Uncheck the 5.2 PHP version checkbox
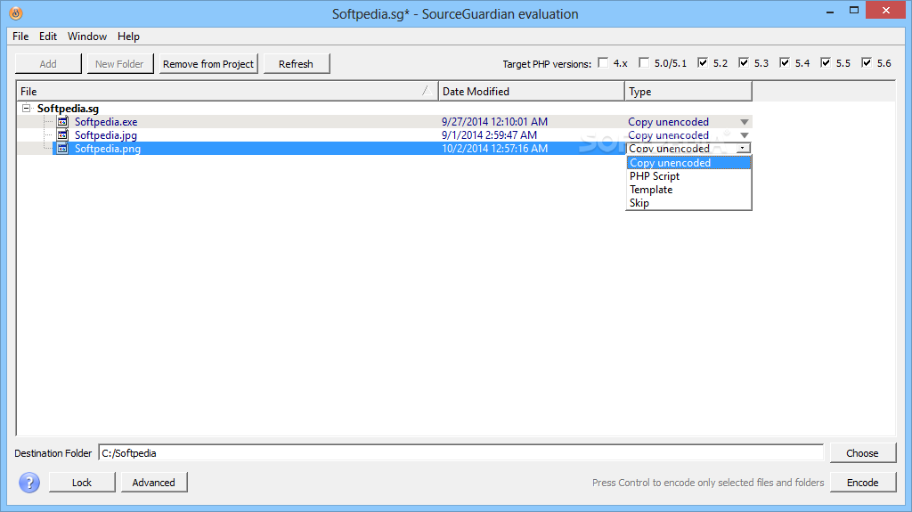 [x=703, y=63]
